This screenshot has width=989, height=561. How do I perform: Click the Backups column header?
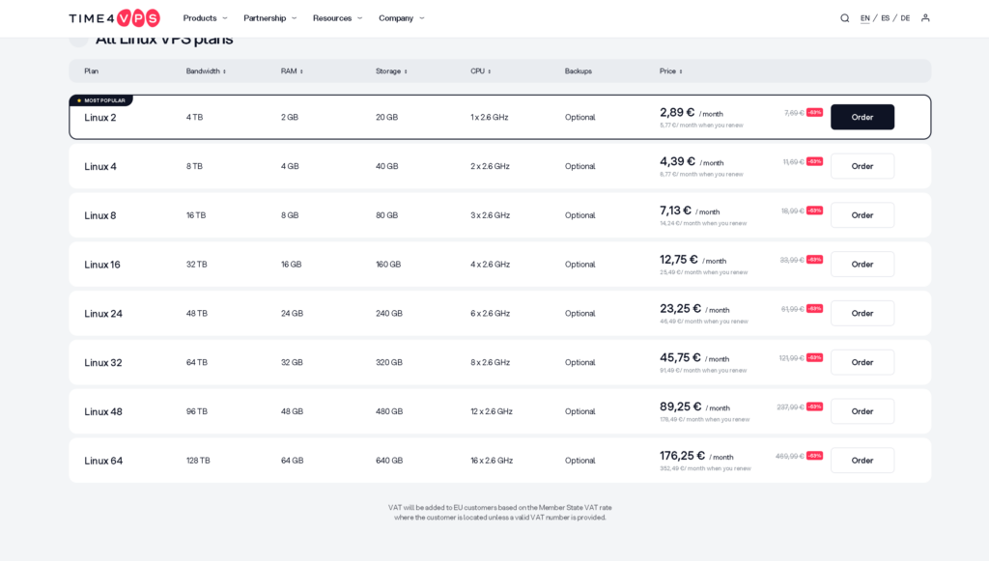pyautogui.click(x=579, y=71)
